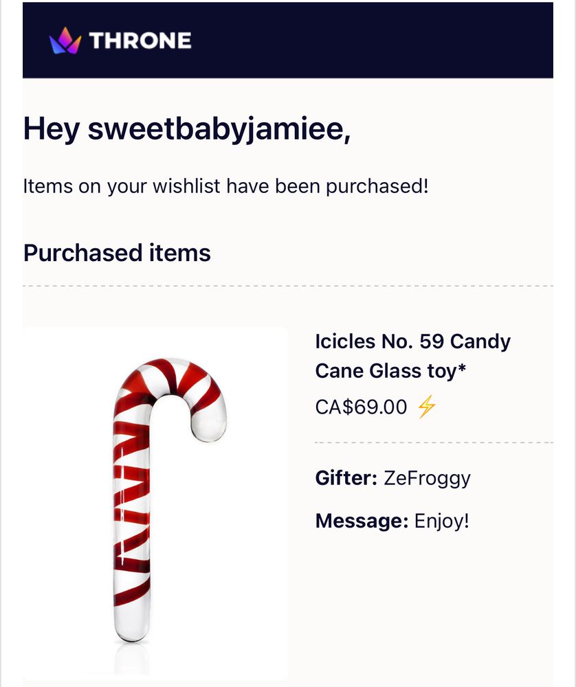Click the THRONE wordmark text
Viewport: 576px width, 687px height.
[140, 41]
